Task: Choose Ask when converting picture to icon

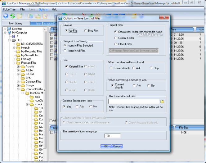Action: 134,86
